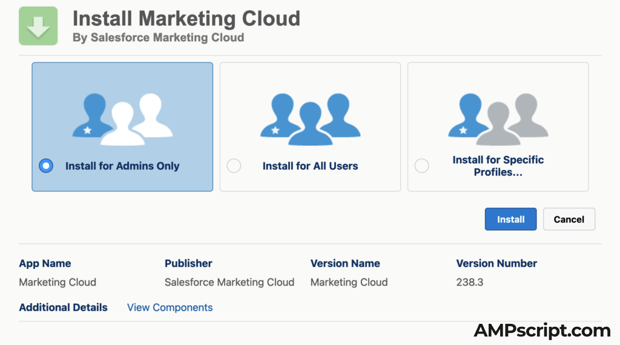Click the All Users group icon

[x=311, y=119]
